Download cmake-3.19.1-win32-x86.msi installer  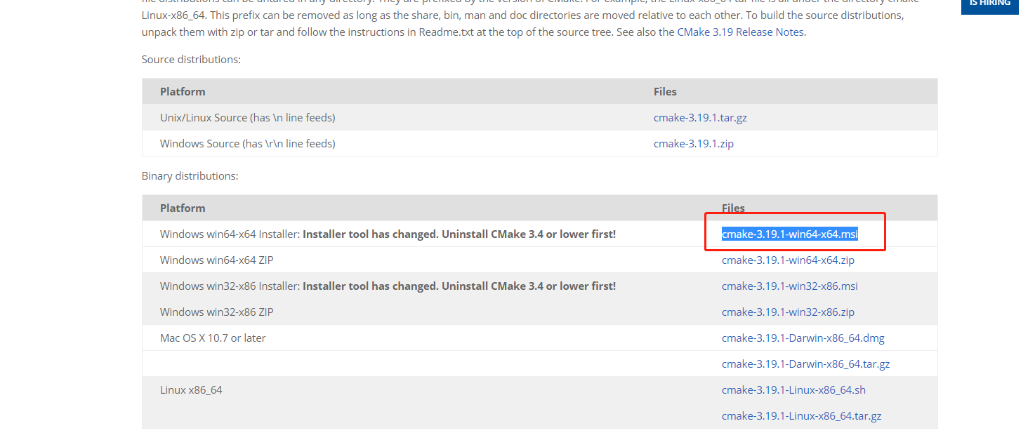pos(790,286)
